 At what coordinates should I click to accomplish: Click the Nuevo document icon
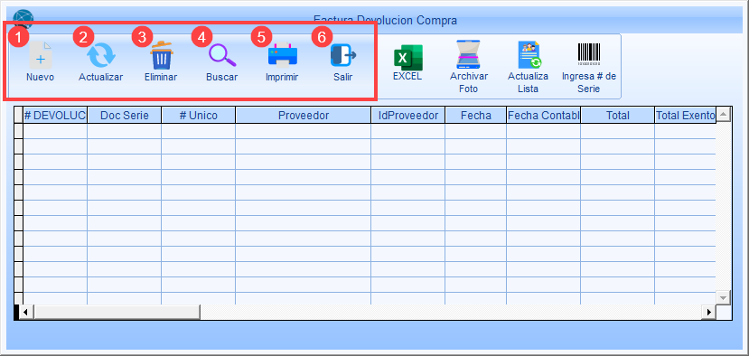click(x=41, y=55)
